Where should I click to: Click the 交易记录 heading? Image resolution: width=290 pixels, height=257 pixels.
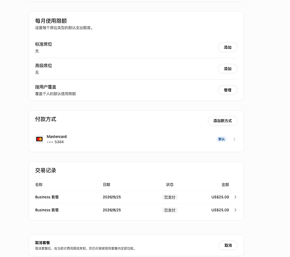pyautogui.click(x=45, y=170)
